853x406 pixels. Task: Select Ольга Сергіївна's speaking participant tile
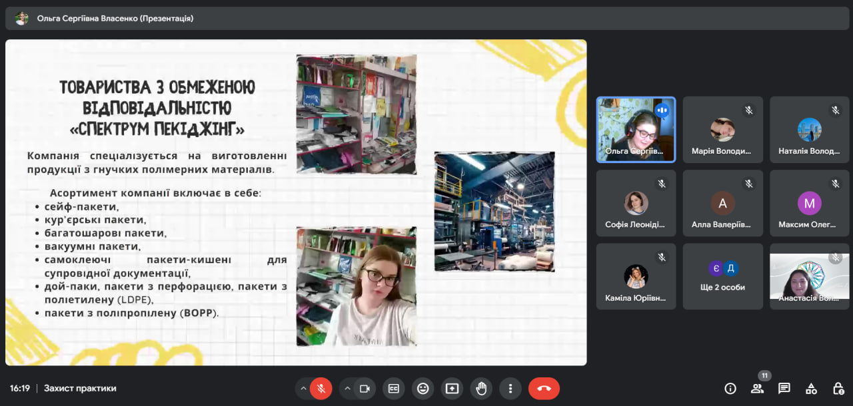(636, 130)
